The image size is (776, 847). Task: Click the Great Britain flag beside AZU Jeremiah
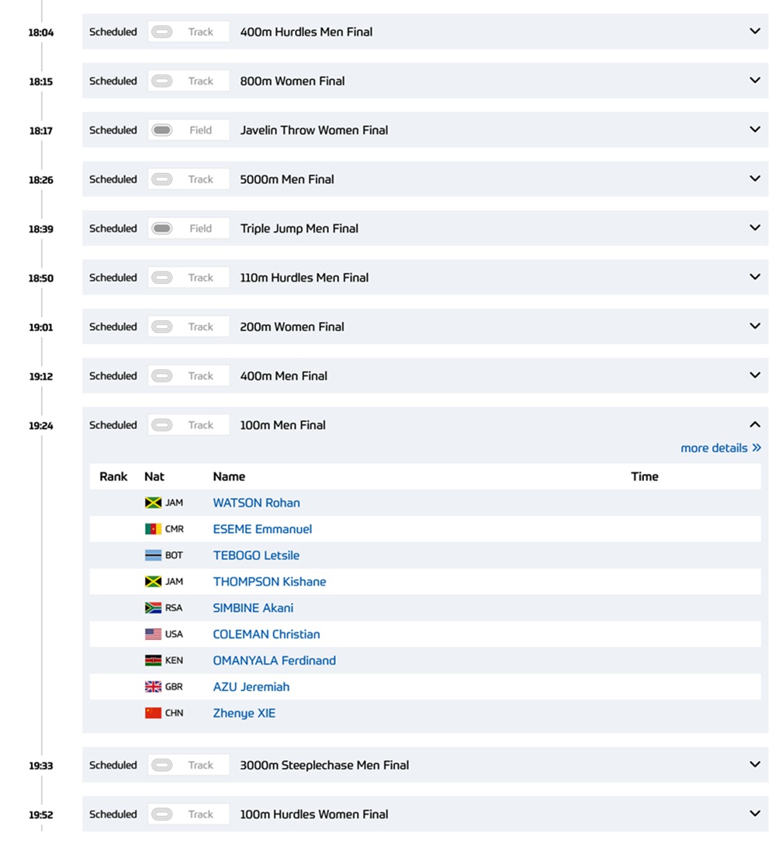click(153, 687)
